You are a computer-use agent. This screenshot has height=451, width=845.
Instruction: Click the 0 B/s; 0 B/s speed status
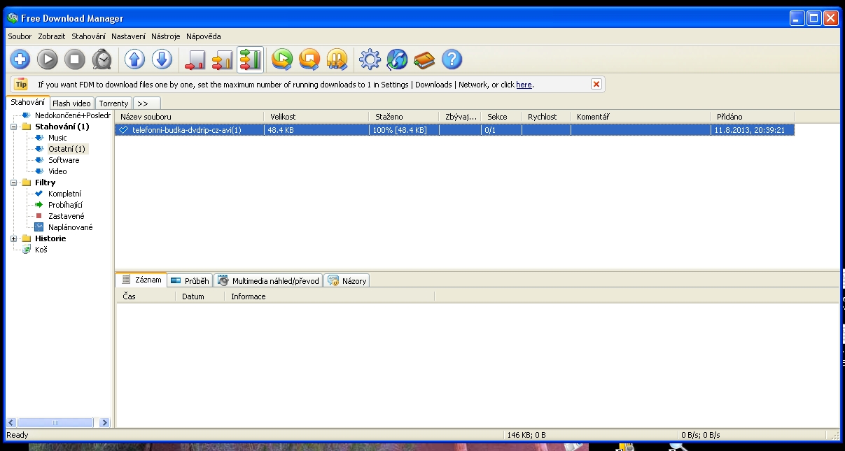pyautogui.click(x=702, y=435)
